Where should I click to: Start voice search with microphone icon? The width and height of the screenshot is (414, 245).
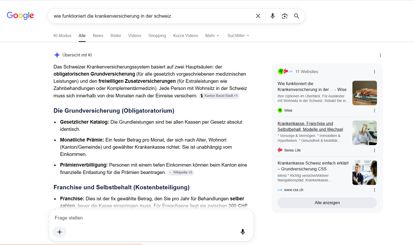coord(273,16)
